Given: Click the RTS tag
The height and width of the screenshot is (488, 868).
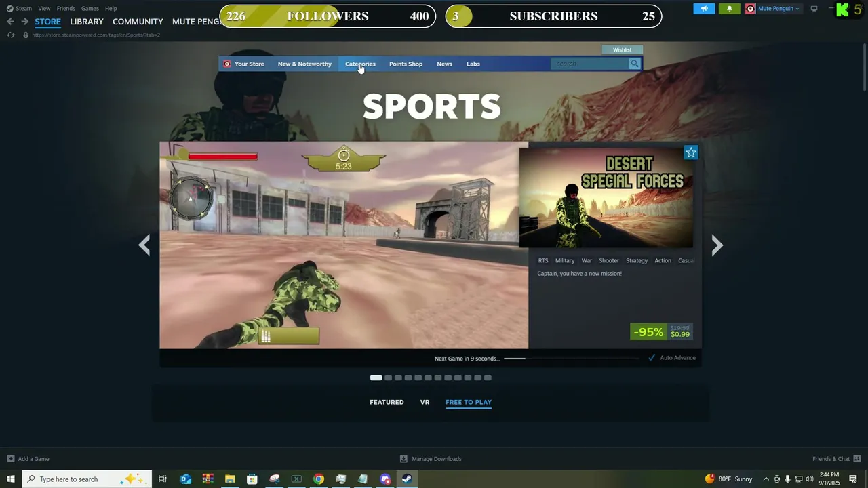Looking at the screenshot, I should tap(543, 260).
